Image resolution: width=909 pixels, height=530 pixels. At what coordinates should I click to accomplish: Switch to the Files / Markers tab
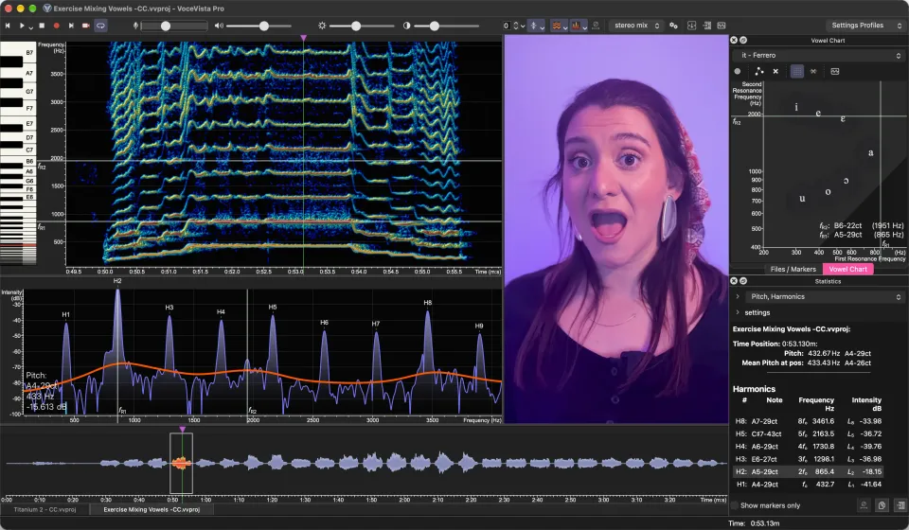click(793, 270)
